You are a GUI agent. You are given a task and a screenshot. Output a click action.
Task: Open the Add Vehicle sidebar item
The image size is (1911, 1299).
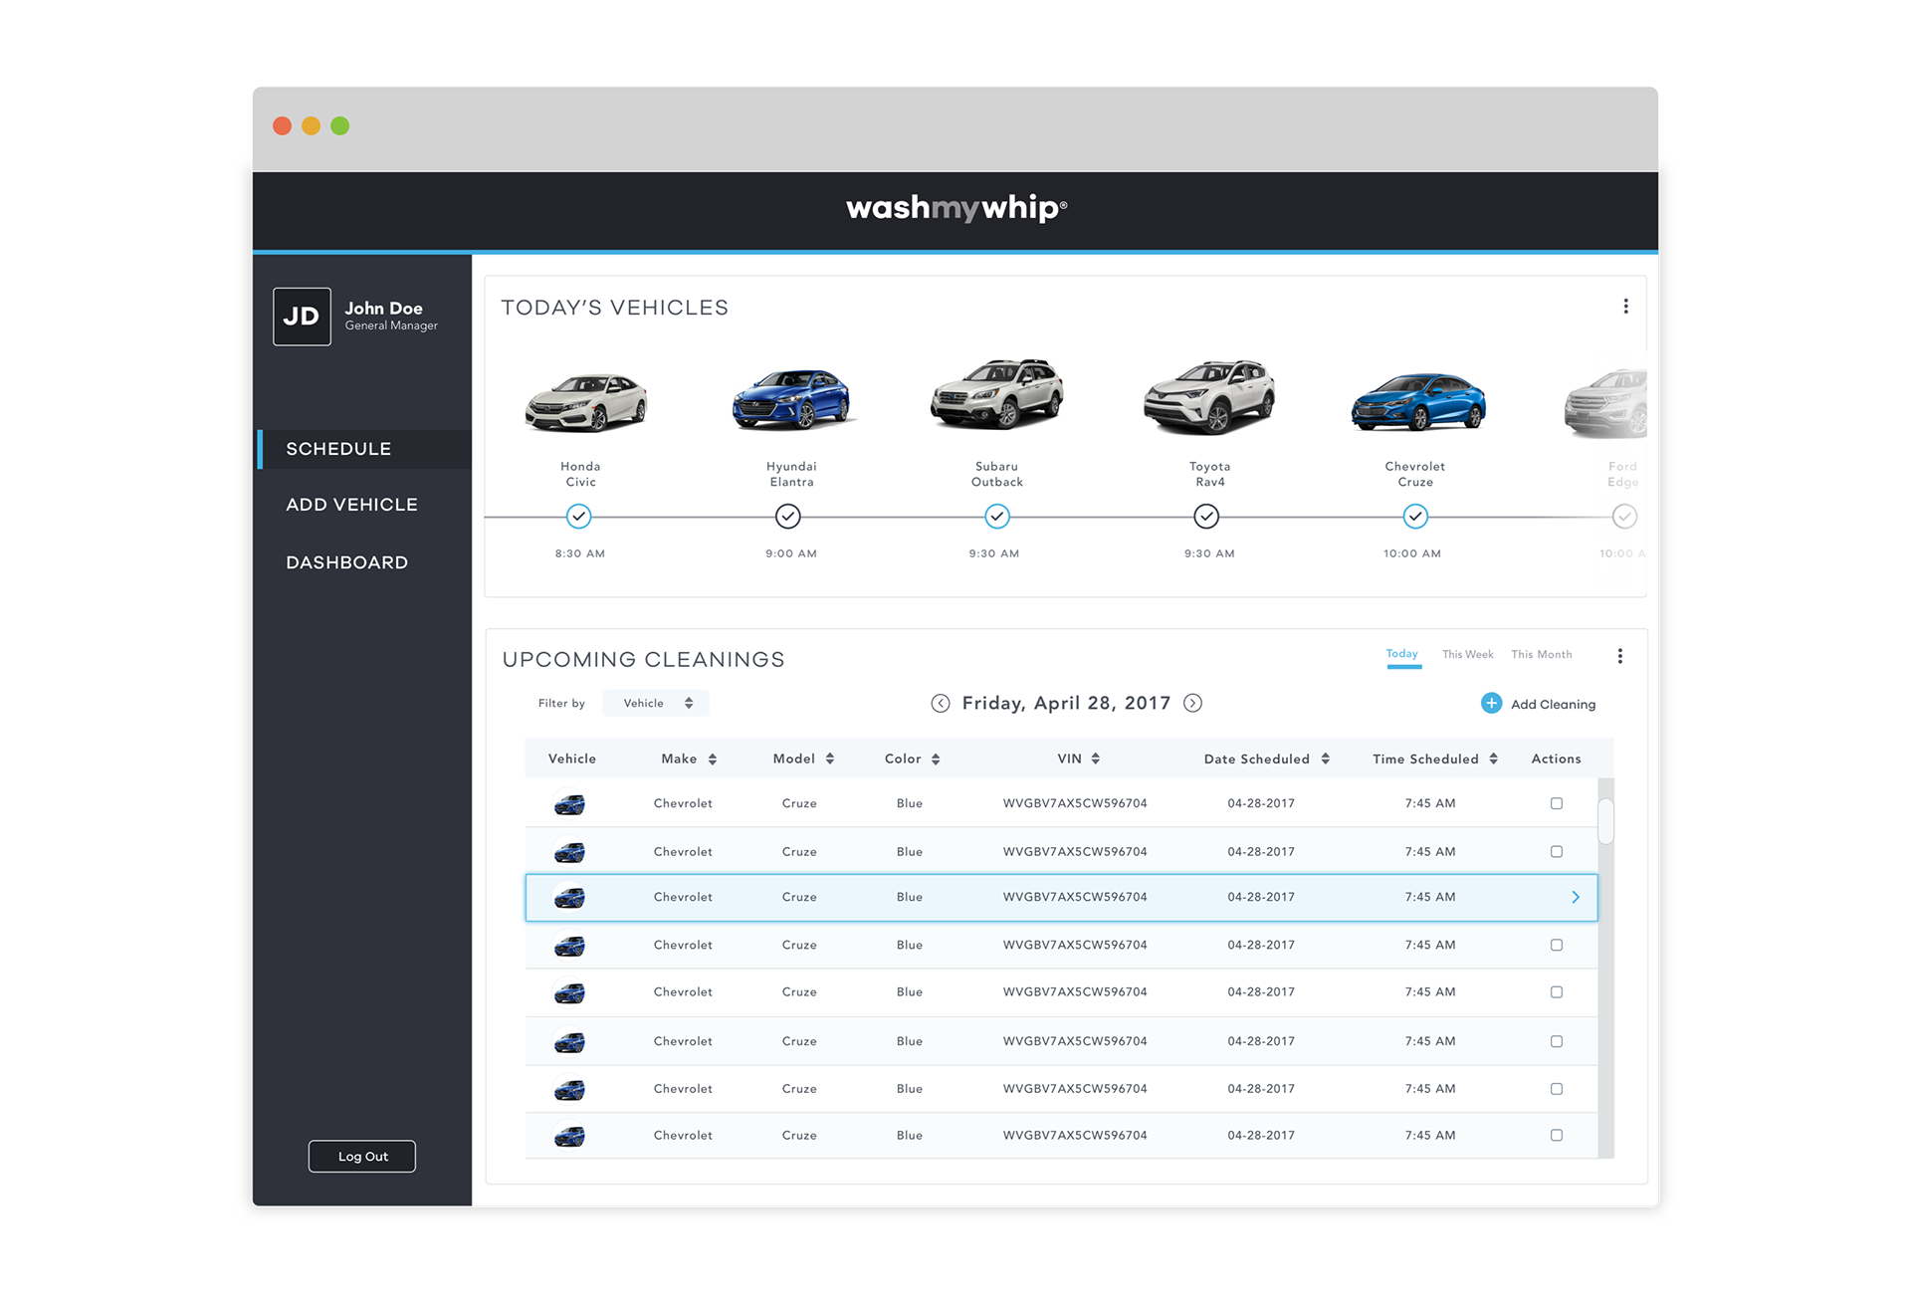pyautogui.click(x=352, y=505)
